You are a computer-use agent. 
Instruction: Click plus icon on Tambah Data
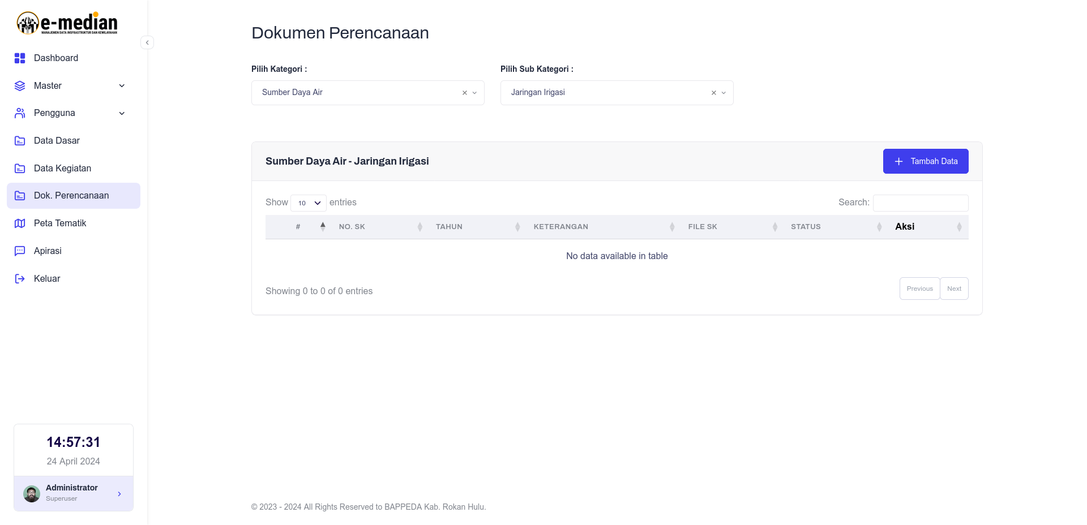[898, 162]
